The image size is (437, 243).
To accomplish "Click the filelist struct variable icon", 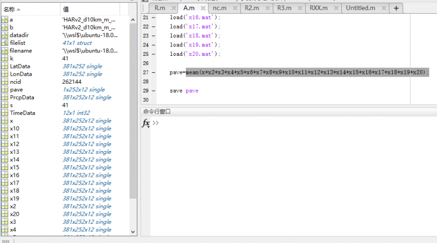I will pyautogui.click(x=4, y=43).
